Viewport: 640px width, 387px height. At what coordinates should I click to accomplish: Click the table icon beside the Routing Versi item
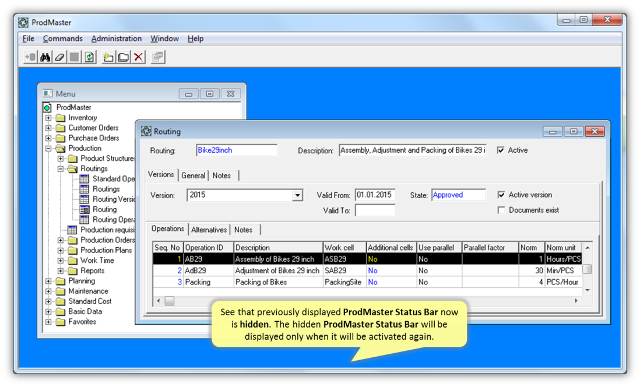click(x=85, y=200)
